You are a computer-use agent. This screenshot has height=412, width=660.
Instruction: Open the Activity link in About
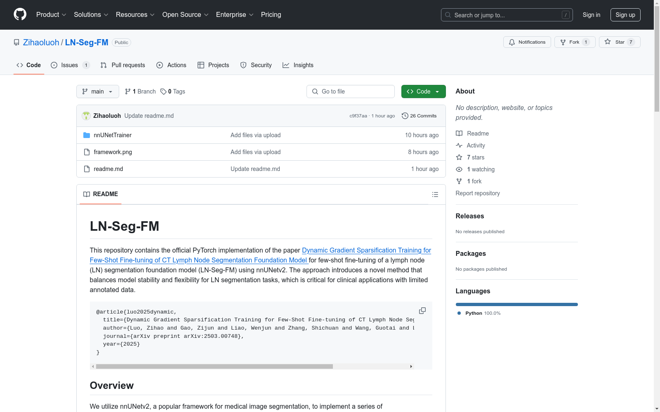(x=476, y=145)
